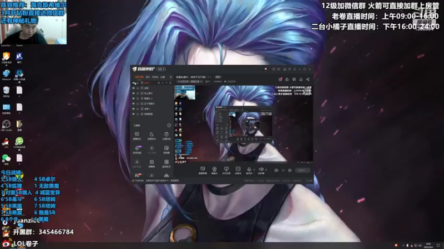The height and width of the screenshot is (249, 444).
Task: Open the user avatar in app title bar
Action: [266, 69]
